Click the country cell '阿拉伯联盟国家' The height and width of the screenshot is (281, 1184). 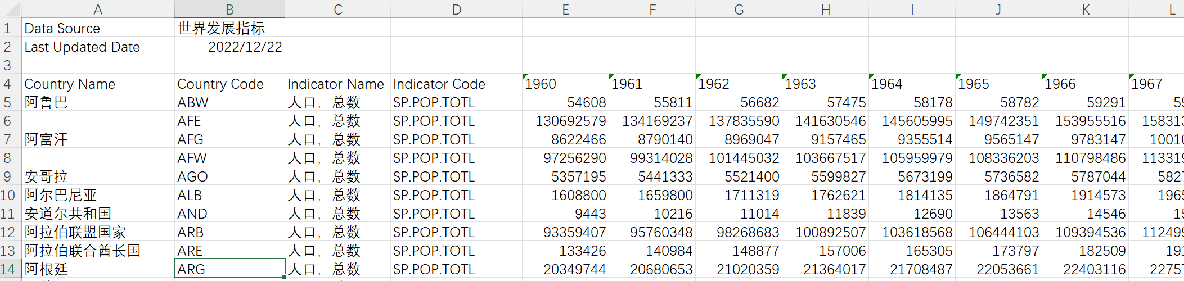98,232
